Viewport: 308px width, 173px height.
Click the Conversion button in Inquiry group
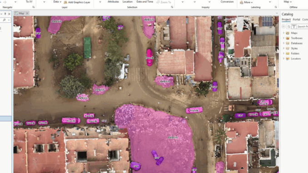[x=227, y=2]
